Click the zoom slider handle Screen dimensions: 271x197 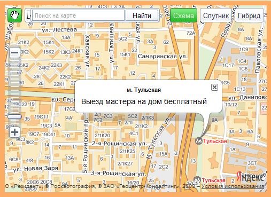14,116
